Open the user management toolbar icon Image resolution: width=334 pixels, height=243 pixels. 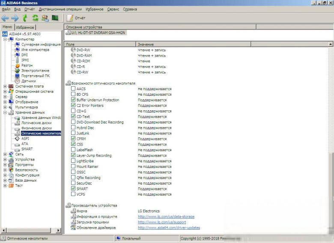pyautogui.click(x=45, y=18)
